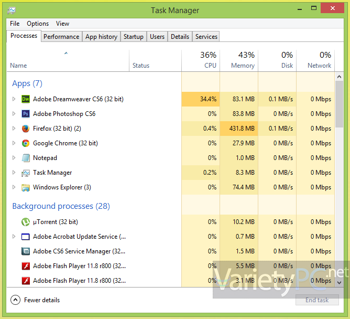The width and height of the screenshot is (350, 319).
Task: Select the µTorrent (32 bit) row name
Action: tap(56, 222)
